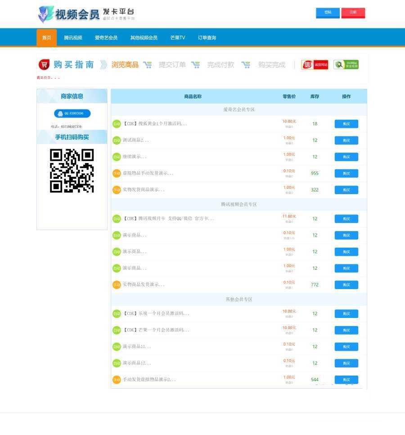Click green 自动 badge of 腾讯视频月卡
The image size is (405, 435).
click(x=117, y=218)
